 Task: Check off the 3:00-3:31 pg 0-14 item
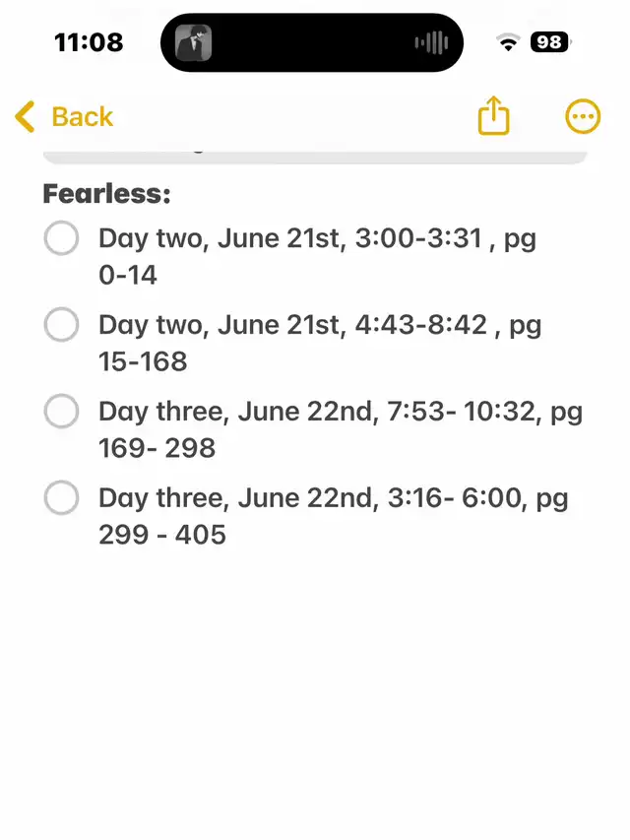click(62, 238)
